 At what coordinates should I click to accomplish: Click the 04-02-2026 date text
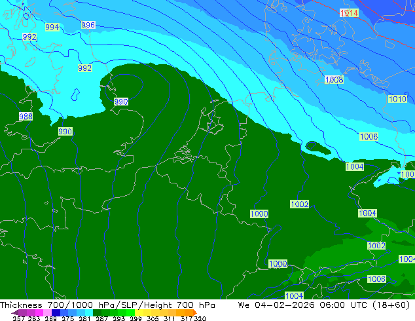click(284, 305)
